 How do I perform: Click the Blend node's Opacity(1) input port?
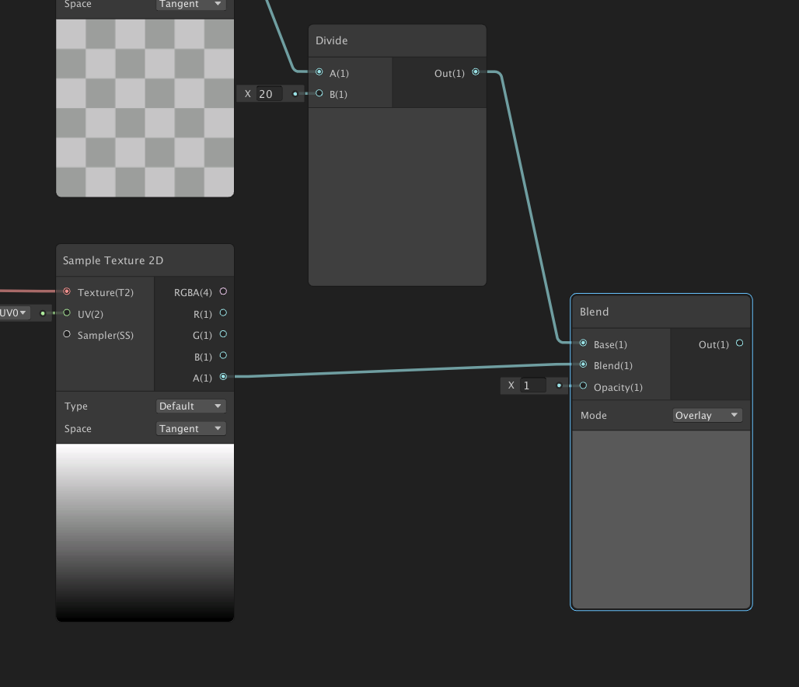[x=584, y=385]
